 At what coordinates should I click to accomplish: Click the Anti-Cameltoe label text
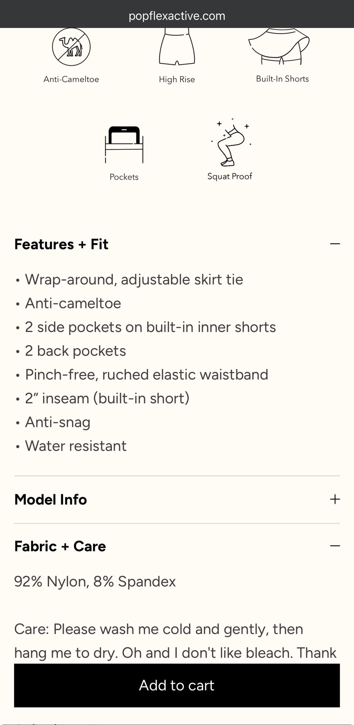71,79
